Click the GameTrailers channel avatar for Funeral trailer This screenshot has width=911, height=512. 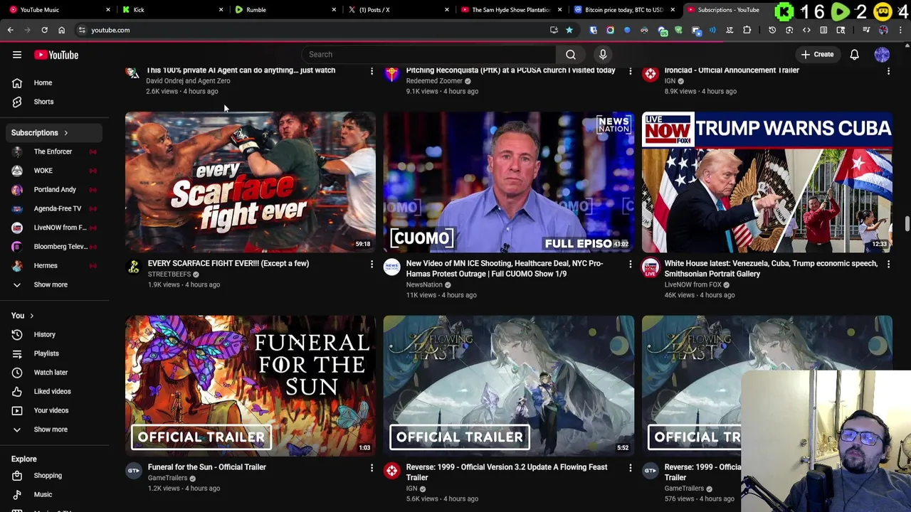[134, 471]
